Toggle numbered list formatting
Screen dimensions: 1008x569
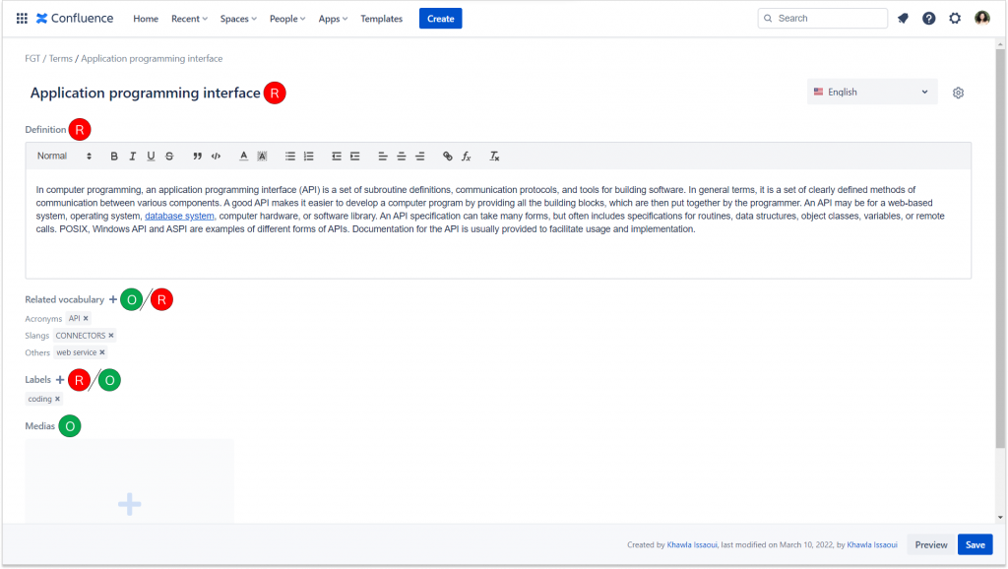308,156
